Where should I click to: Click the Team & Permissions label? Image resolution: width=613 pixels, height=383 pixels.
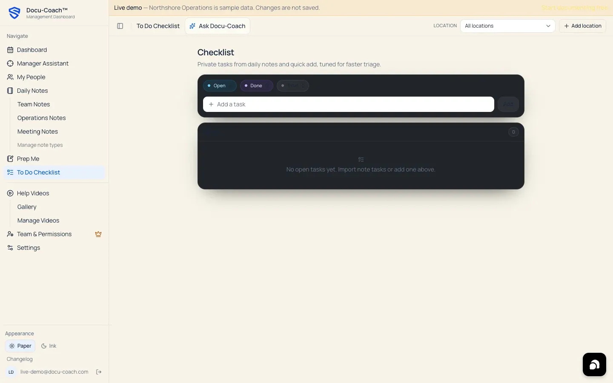(44, 234)
